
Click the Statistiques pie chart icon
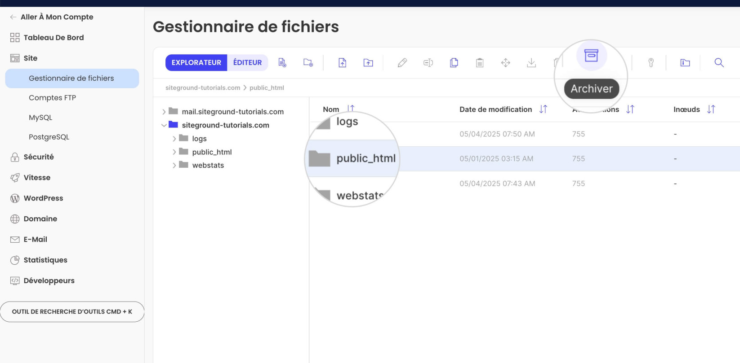point(15,260)
